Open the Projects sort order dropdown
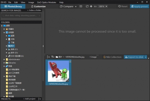This screenshot has width=150, height=101. point(39,99)
